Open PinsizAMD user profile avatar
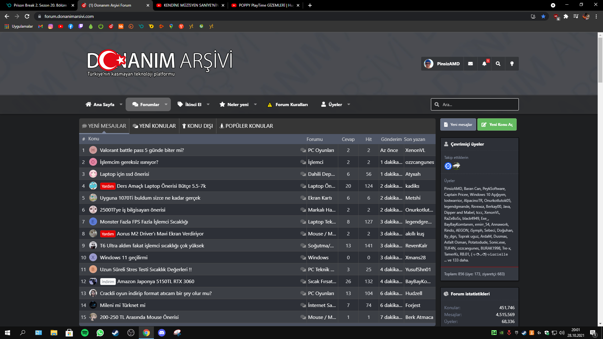 point(428,64)
